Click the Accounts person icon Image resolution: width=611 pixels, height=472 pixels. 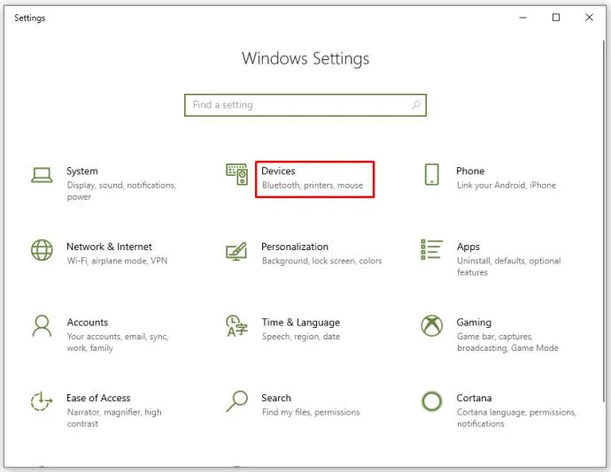pos(42,325)
